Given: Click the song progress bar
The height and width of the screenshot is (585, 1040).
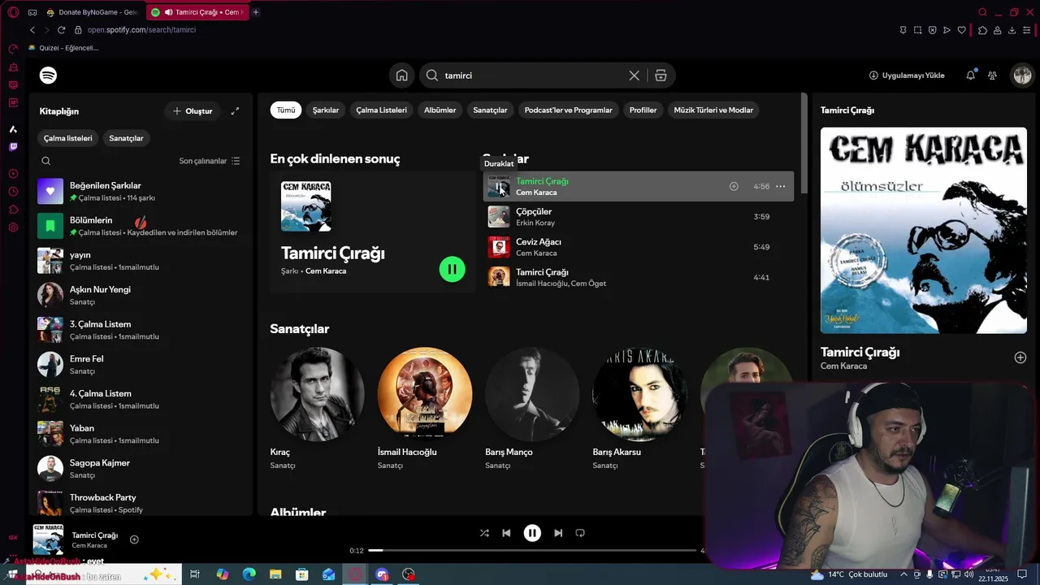Looking at the screenshot, I should point(532,551).
